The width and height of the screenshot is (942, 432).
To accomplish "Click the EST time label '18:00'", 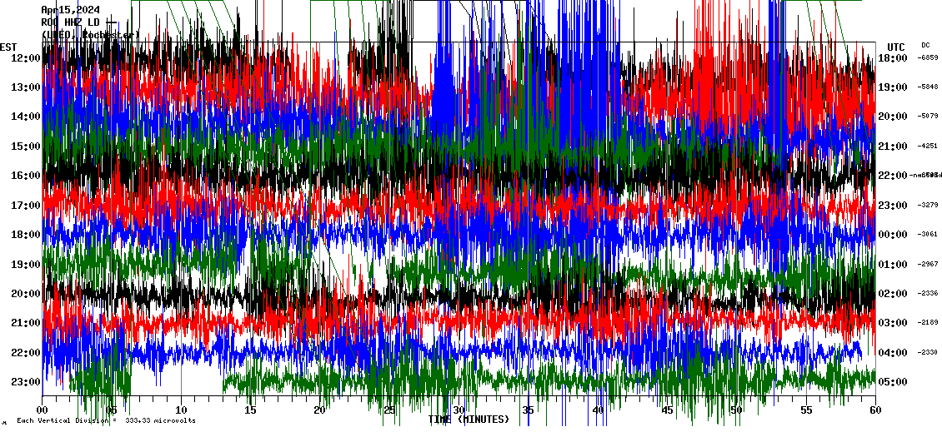I will pyautogui.click(x=25, y=236).
